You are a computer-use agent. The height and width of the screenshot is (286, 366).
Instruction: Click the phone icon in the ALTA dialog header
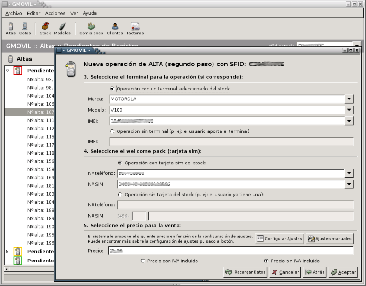click(x=70, y=69)
